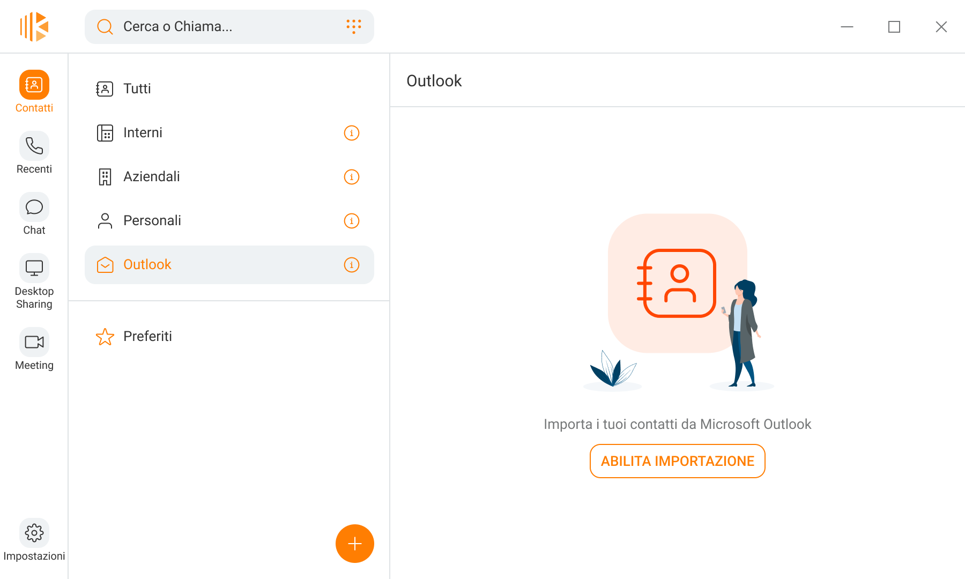Click the Tutti address book icon
The width and height of the screenshot is (965, 579).
pos(105,89)
